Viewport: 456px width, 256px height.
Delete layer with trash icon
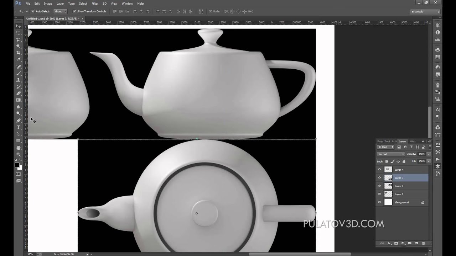pos(423,243)
